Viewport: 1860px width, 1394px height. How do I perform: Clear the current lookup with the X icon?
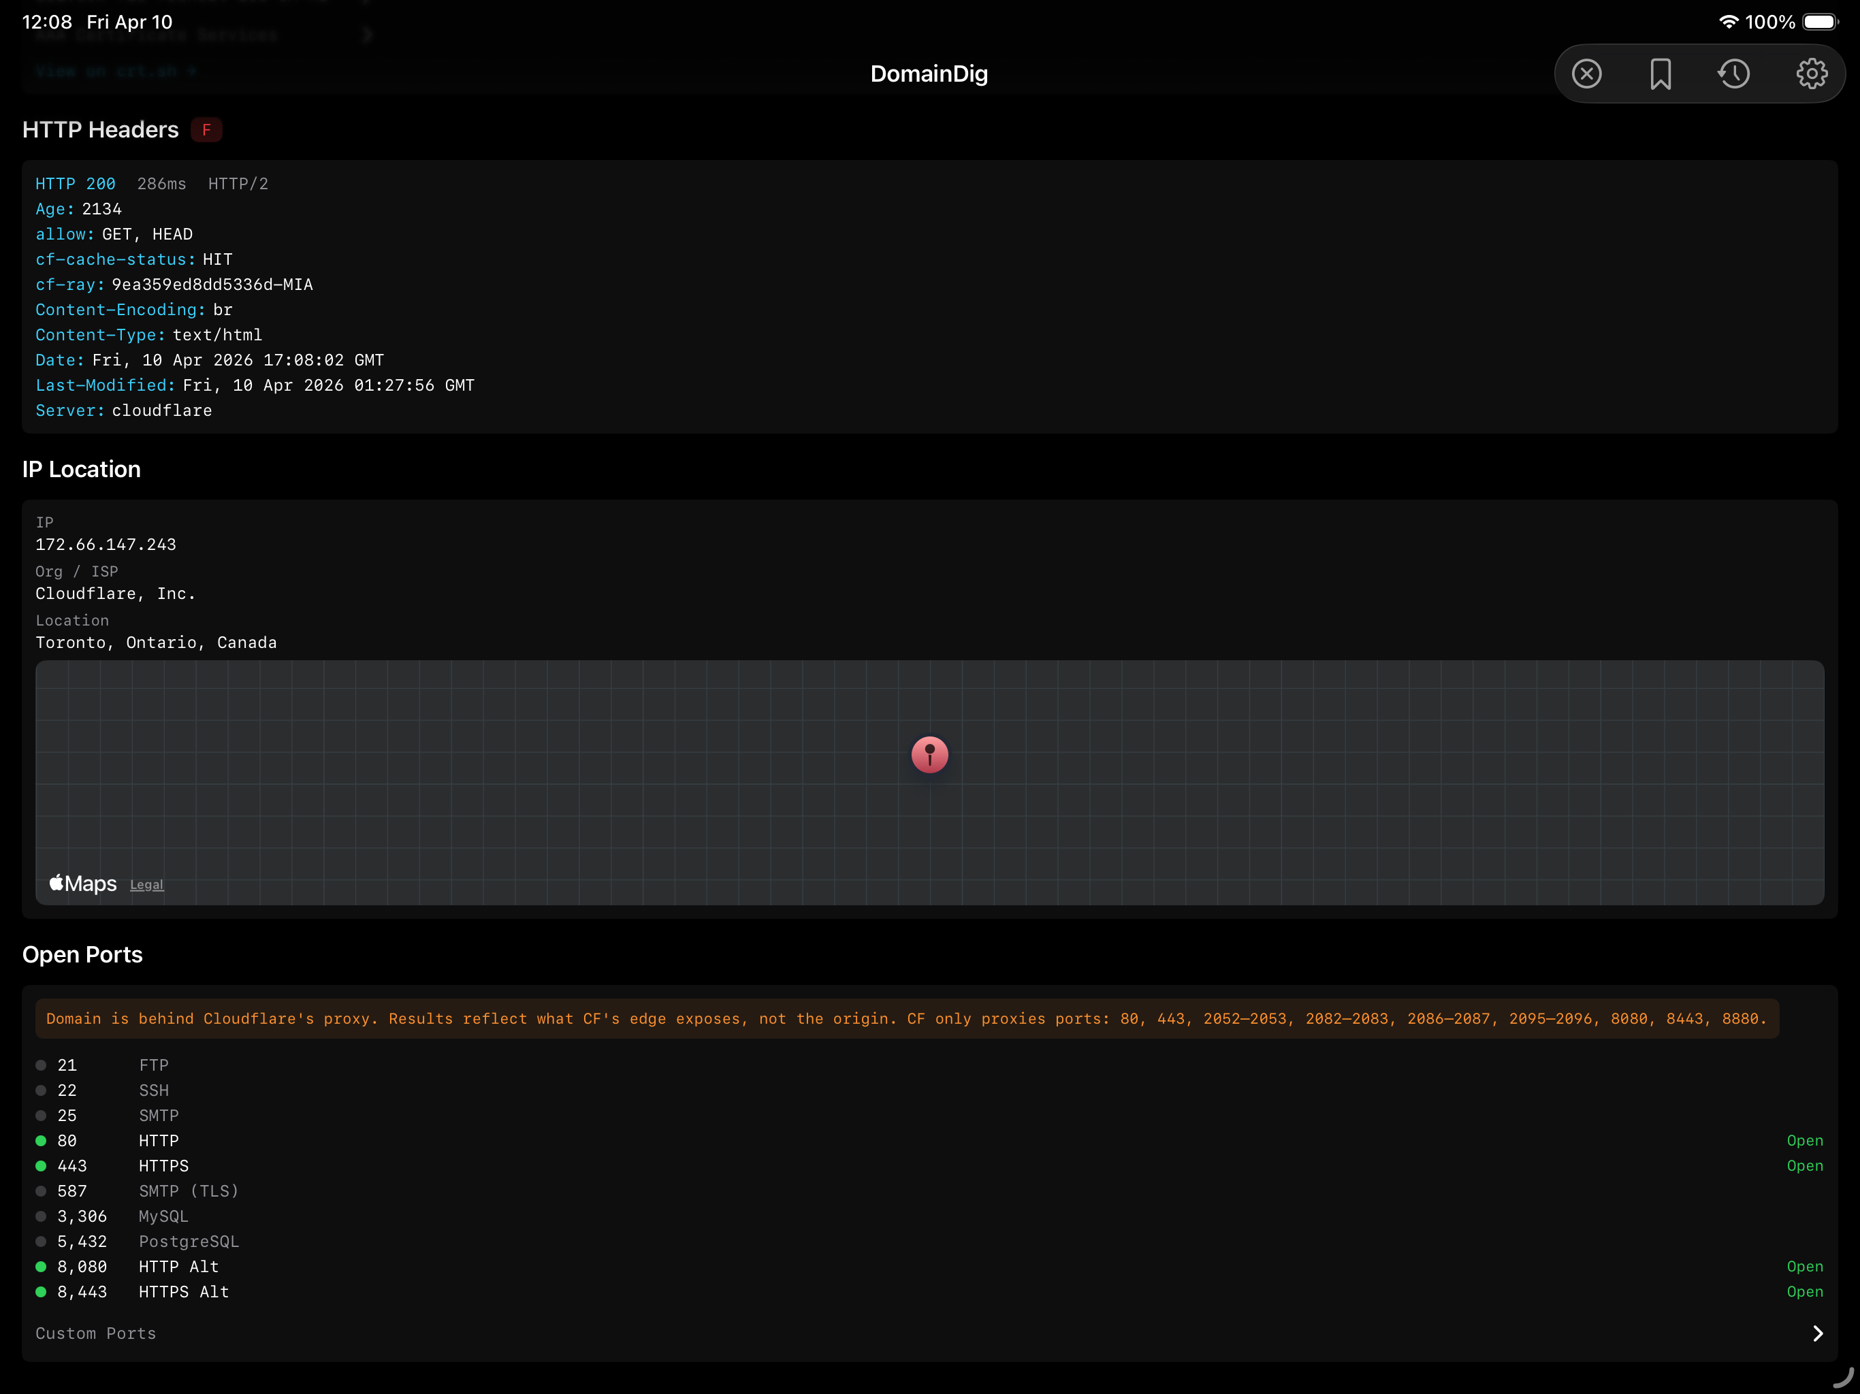click(1587, 74)
